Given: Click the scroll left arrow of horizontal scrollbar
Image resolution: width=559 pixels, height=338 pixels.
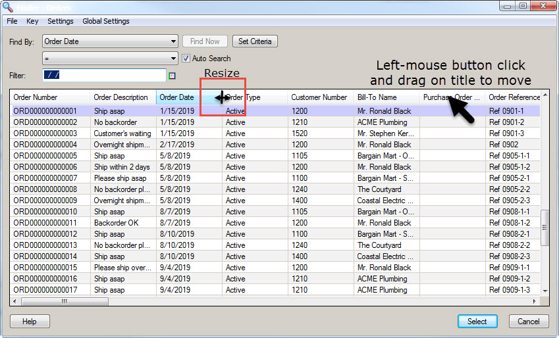Looking at the screenshot, I should point(14,301).
